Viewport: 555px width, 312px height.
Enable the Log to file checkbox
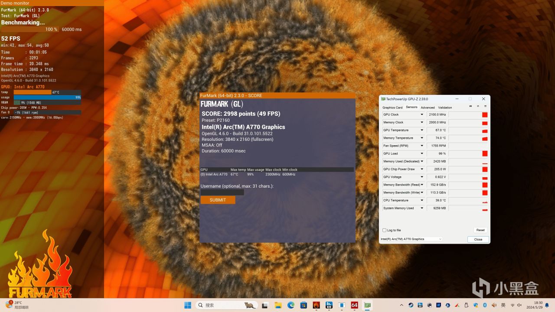384,230
